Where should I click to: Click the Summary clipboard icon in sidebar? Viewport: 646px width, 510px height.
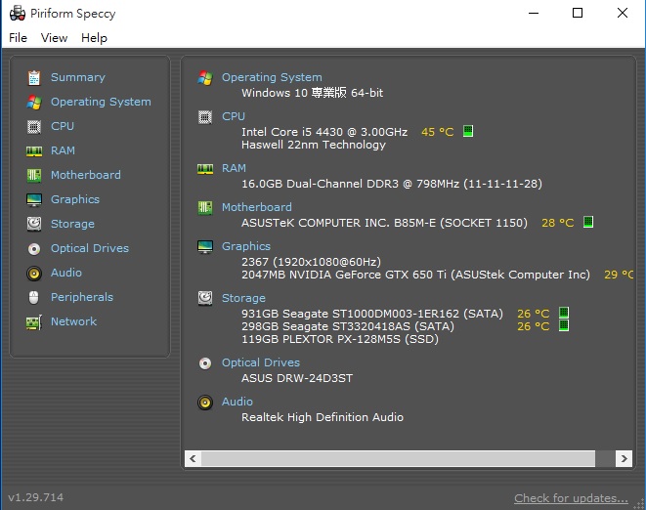[x=34, y=77]
